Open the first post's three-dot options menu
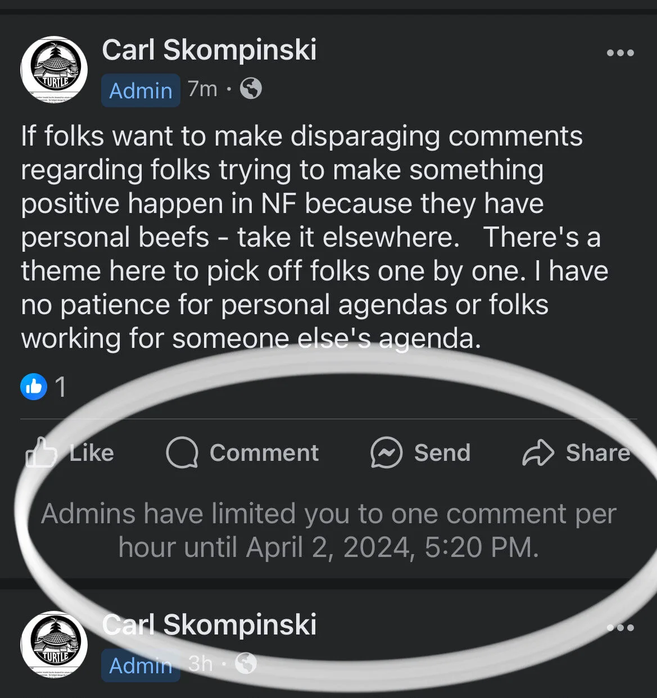 point(620,53)
